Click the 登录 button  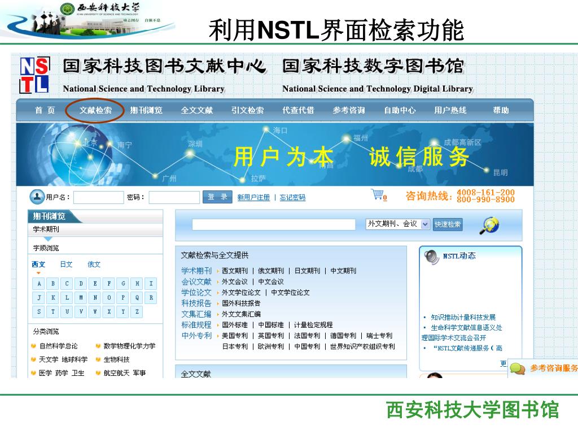[217, 197]
